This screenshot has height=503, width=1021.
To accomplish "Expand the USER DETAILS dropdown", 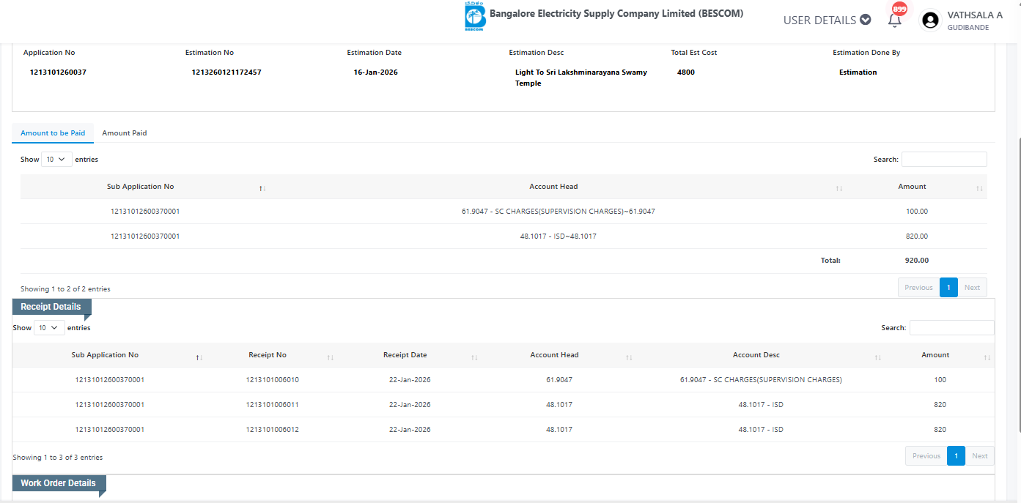I will point(827,21).
